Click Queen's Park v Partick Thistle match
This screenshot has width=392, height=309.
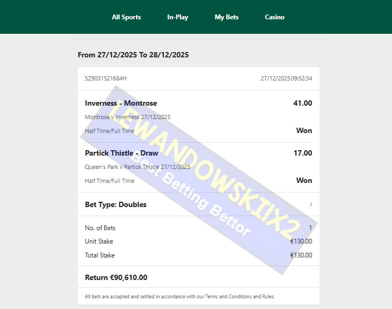coord(137,167)
